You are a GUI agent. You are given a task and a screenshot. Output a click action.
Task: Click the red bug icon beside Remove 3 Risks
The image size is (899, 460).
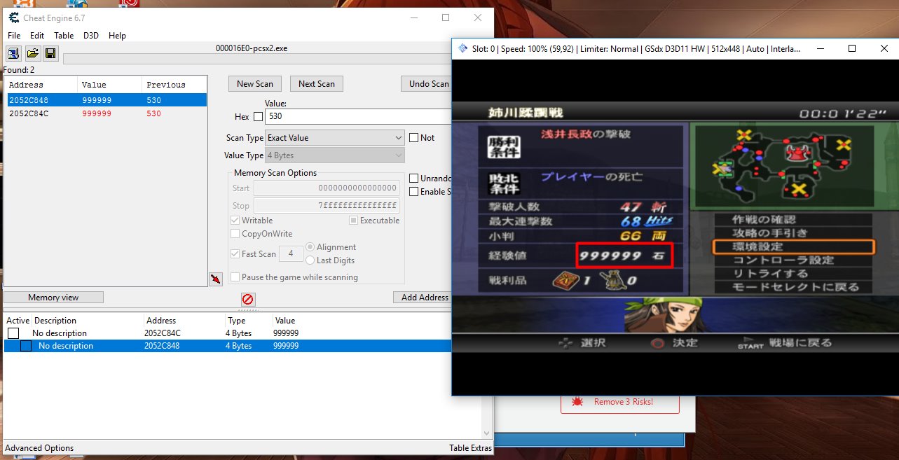pyautogui.click(x=578, y=402)
